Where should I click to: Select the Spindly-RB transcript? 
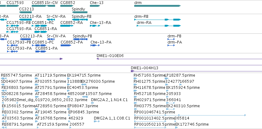pyautogui.click(x=80, y=20)
